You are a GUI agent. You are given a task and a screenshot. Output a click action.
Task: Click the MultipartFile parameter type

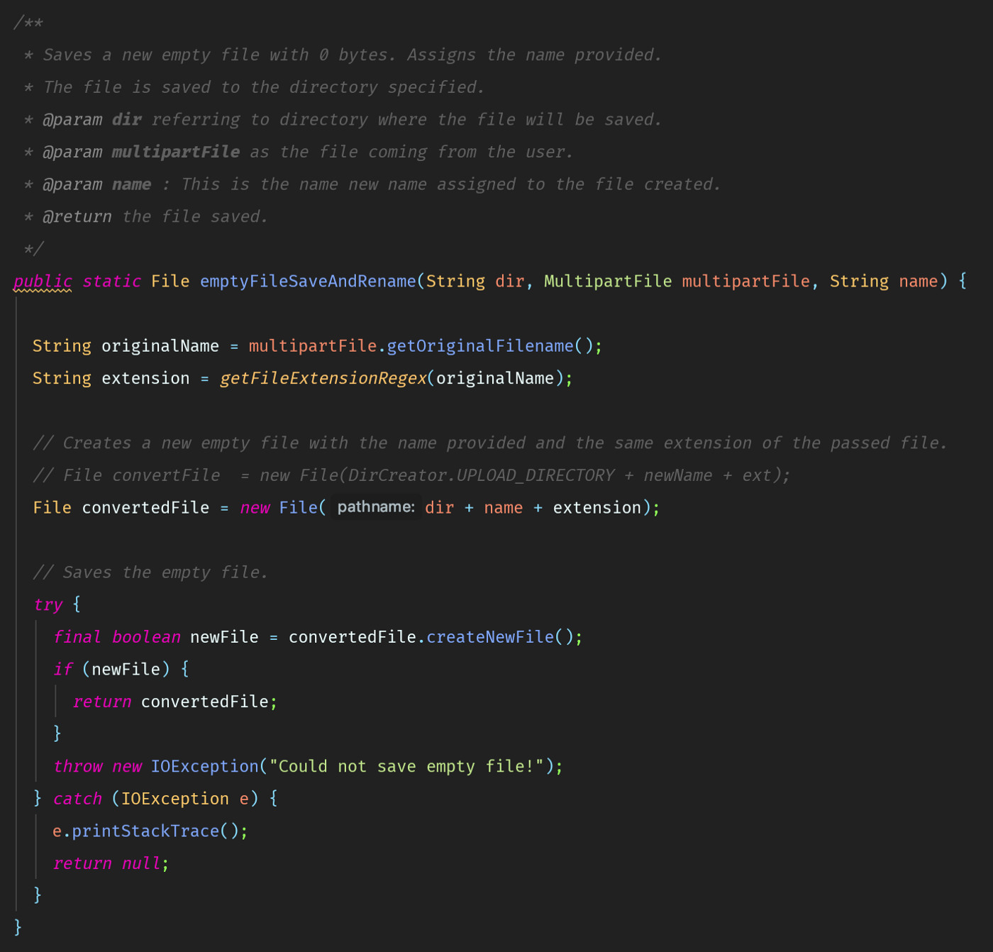click(607, 282)
